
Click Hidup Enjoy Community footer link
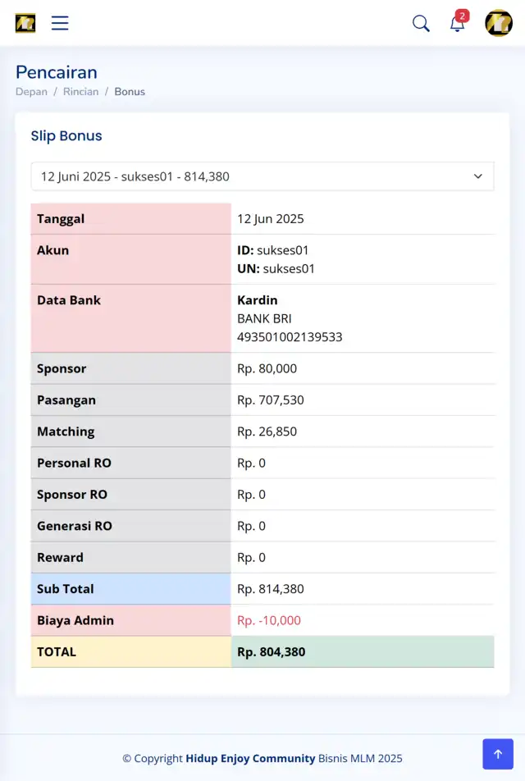[250, 759]
